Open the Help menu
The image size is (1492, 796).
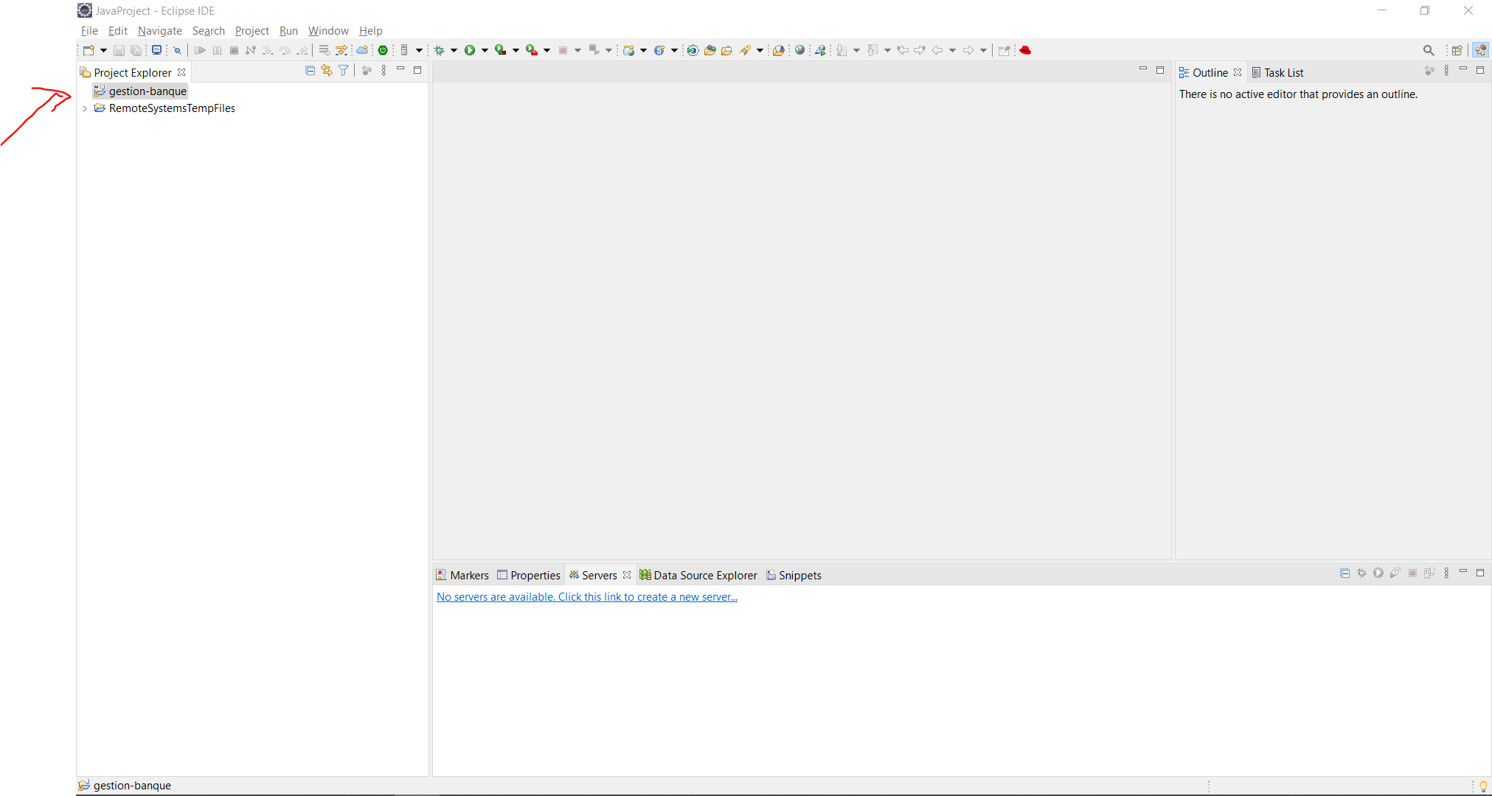(371, 31)
